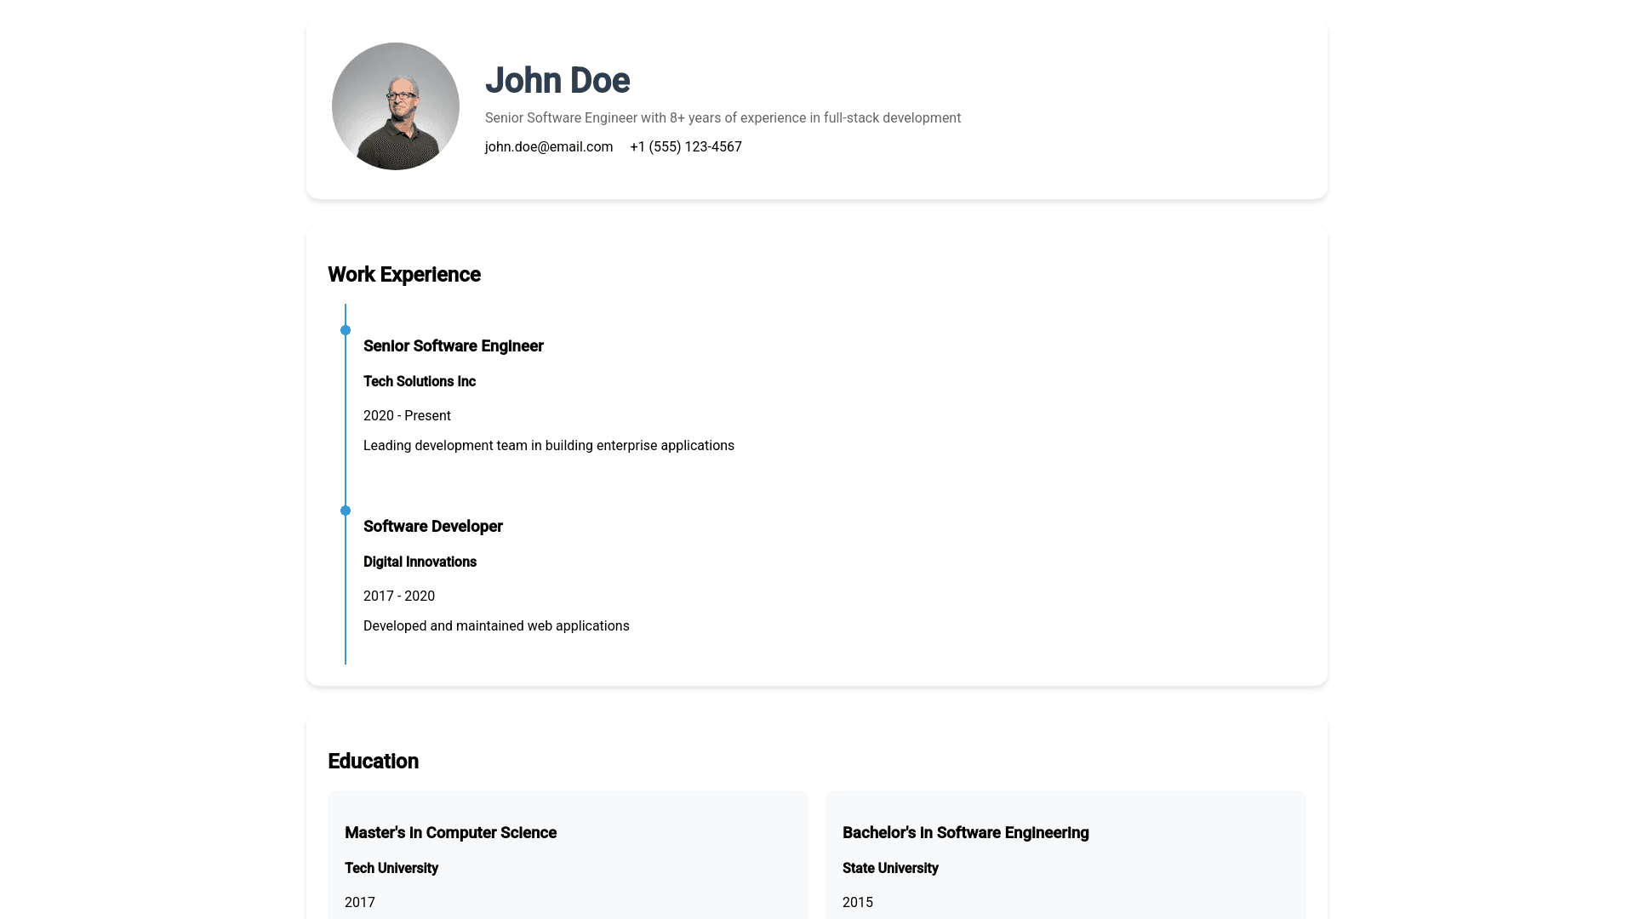Screen dimensions: 1634x919
Task: Click the first timeline dot for Senior Software Engineer
Action: pyautogui.click(x=346, y=330)
